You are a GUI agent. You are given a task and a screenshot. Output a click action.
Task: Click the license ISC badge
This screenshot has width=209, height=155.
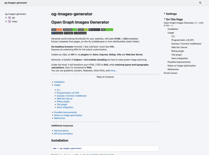(83, 30)
